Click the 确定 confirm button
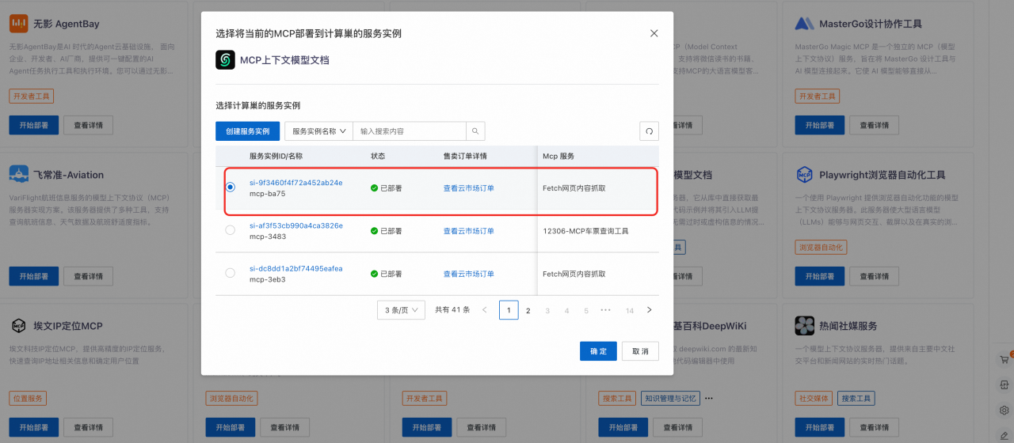 598,351
